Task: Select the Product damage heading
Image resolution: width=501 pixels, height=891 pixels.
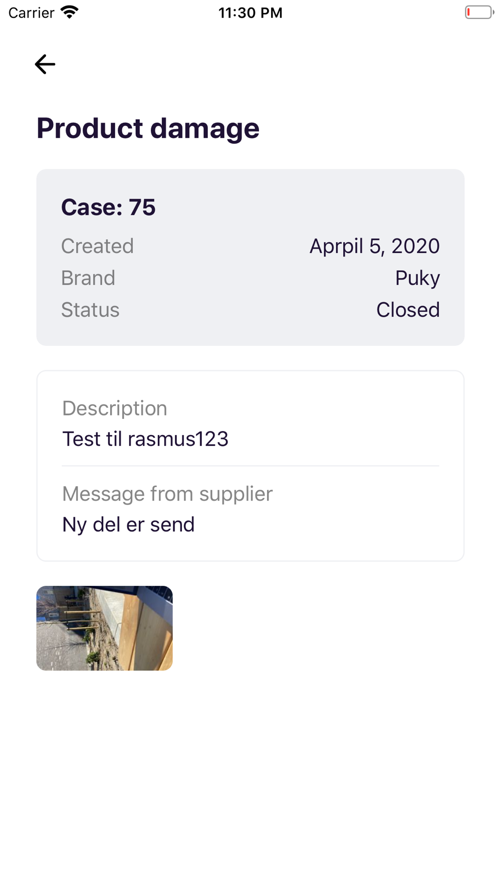Action: coord(148,128)
